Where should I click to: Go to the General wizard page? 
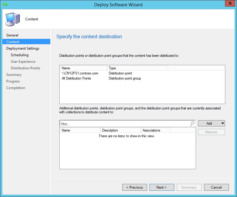(x=12, y=35)
